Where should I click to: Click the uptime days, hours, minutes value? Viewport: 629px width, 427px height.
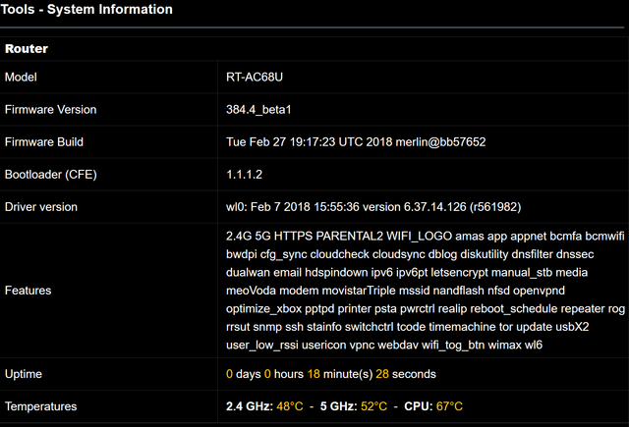coord(330,374)
